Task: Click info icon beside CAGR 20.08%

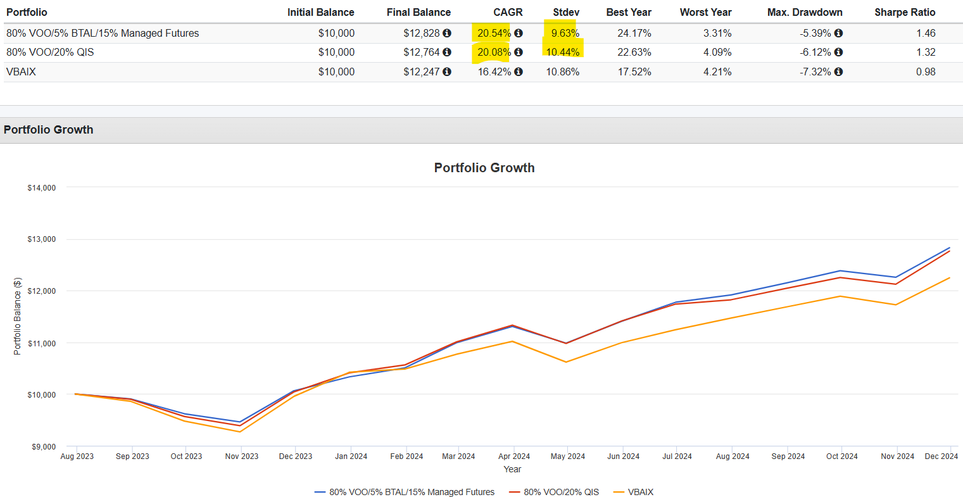Action: click(x=519, y=53)
